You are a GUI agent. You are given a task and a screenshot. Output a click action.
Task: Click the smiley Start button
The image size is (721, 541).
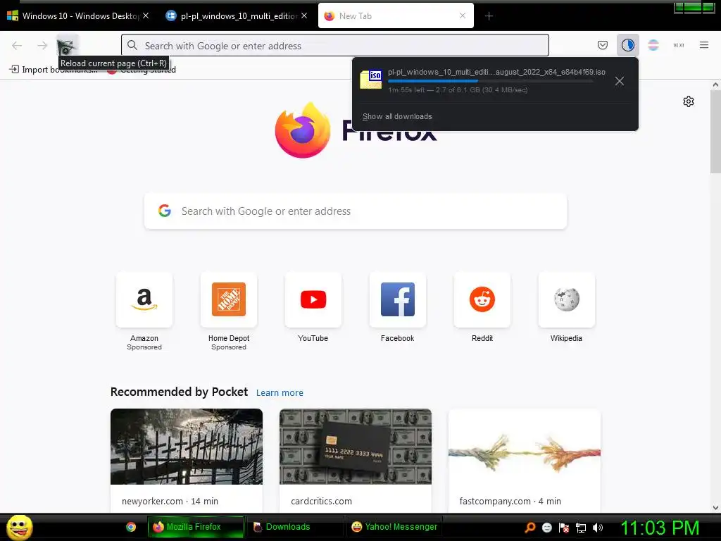point(19,527)
